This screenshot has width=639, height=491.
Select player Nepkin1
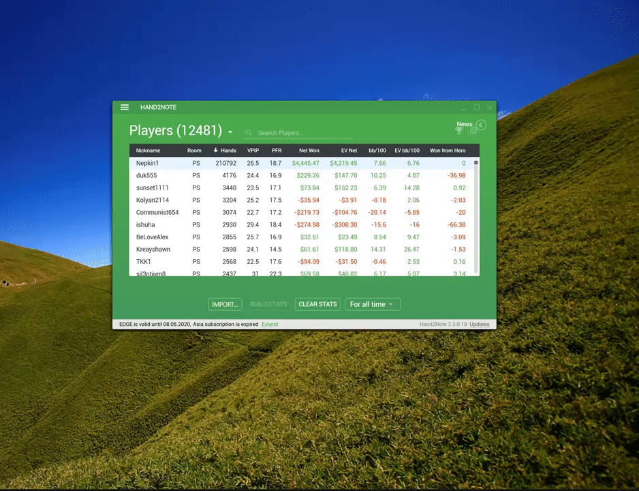tap(147, 163)
